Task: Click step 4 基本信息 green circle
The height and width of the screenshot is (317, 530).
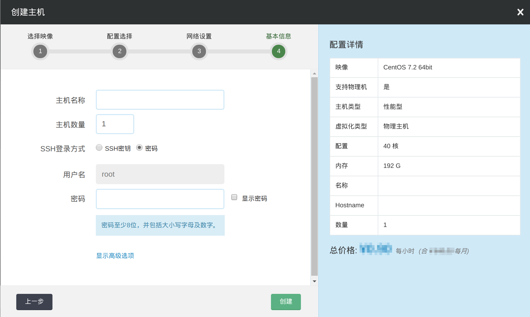Action: coord(278,51)
